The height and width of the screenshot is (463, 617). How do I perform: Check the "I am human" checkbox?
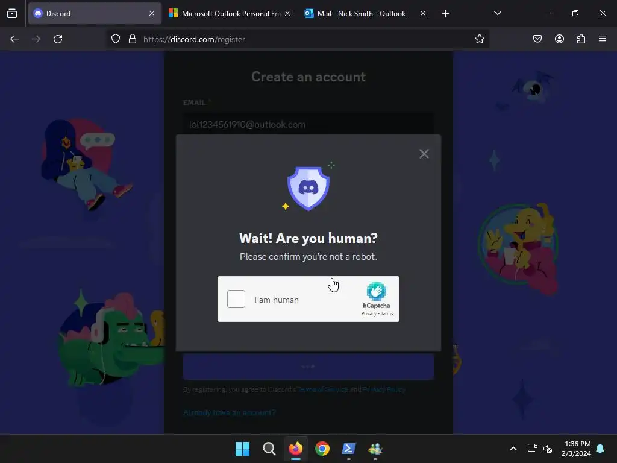coord(236,299)
